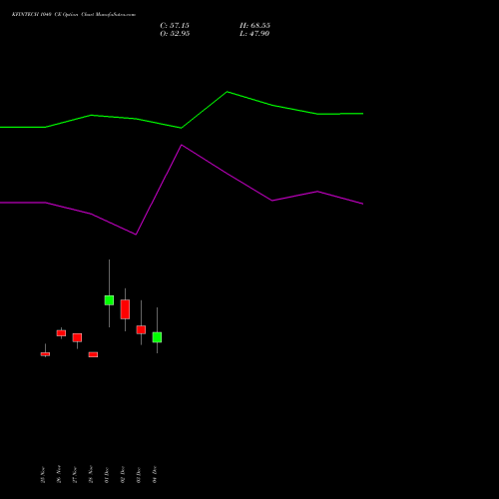The height and width of the screenshot is (499, 499).
Task: Click the 03 Dec date label
Action: 139,475
